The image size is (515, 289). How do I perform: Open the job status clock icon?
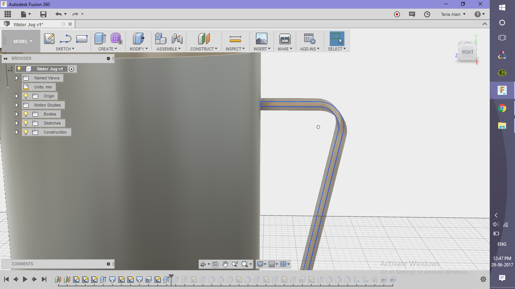pyautogui.click(x=427, y=14)
